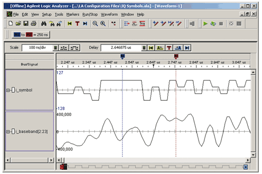Viewport: 262px width, 174px height.
Task: Toggle the checkbox beside i_symbol
Action: tap(13, 90)
